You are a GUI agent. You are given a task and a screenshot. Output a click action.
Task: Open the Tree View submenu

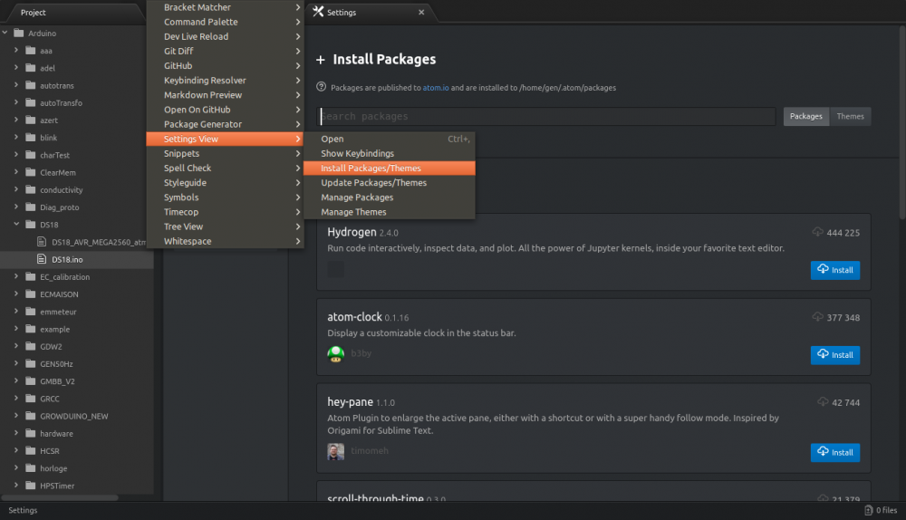pyautogui.click(x=226, y=226)
